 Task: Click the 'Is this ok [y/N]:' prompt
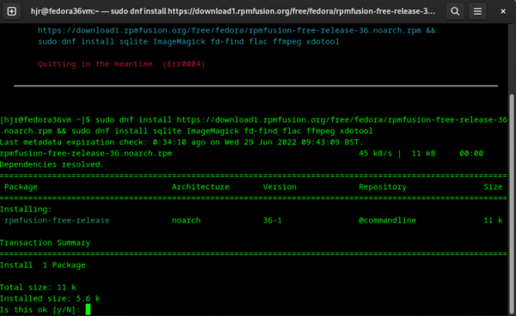(40, 310)
